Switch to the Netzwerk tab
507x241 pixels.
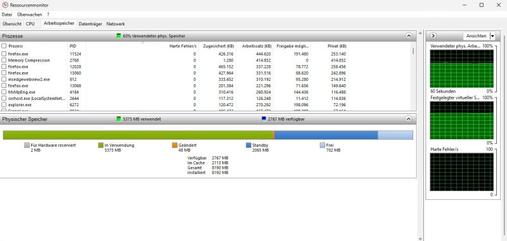115,24
